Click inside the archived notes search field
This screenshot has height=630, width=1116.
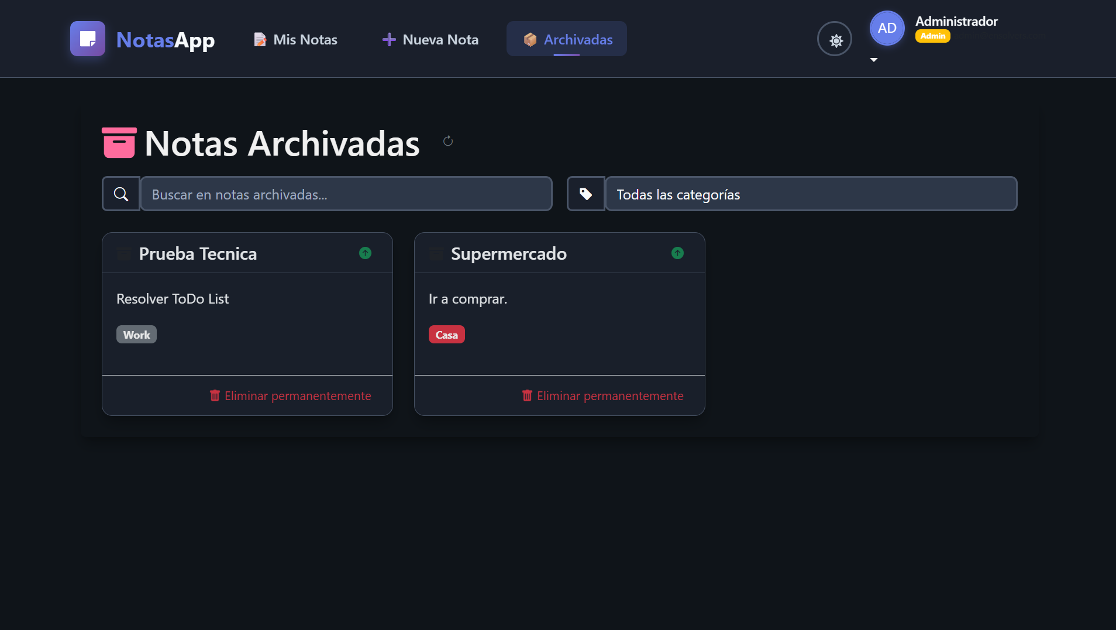click(x=345, y=194)
